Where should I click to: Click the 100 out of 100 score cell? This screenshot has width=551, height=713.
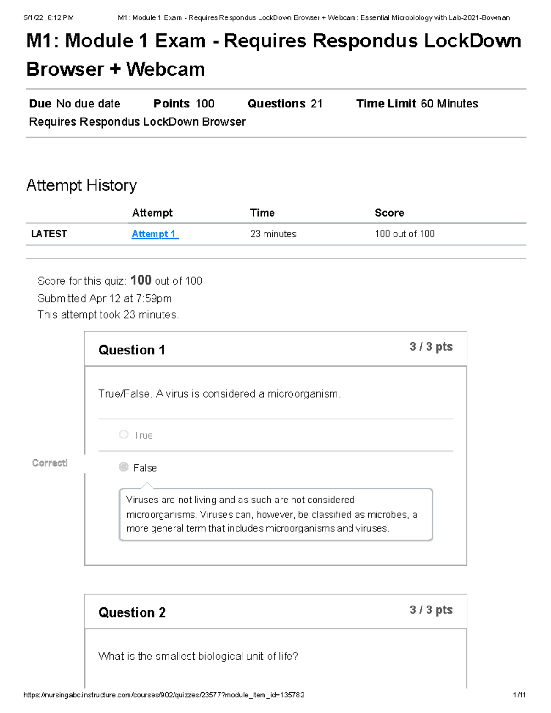click(405, 234)
